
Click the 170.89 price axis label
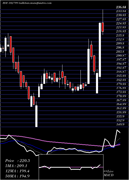pos(121,96)
